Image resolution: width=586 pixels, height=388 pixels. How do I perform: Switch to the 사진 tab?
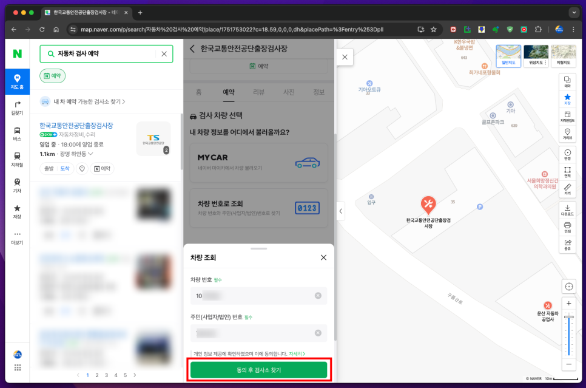click(289, 92)
